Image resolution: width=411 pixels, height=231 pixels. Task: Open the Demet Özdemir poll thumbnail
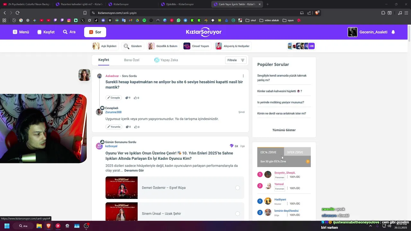pyautogui.click(x=121, y=188)
